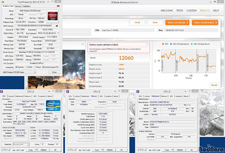Click the green CPU Temperature legend swatch
Viewport: 225px width, 153px height.
192,44
